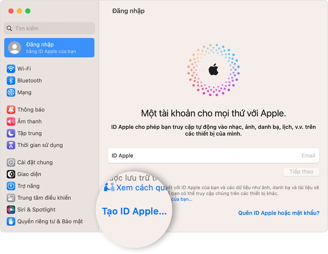This screenshot has width=328, height=254.
Task: Select Thông báo in the sidebar
Action: click(x=31, y=109)
